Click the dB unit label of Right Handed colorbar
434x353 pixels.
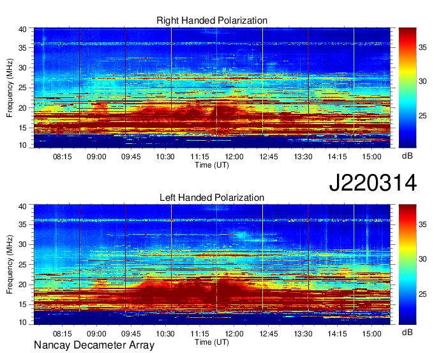tap(407, 156)
